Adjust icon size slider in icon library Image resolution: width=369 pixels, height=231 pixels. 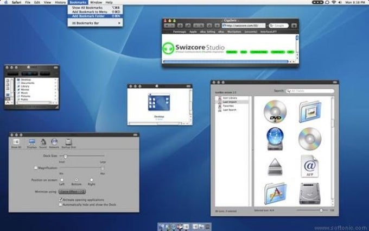click(321, 210)
